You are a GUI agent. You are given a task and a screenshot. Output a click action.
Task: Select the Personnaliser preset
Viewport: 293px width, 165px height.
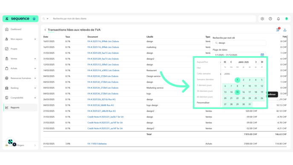point(203,102)
